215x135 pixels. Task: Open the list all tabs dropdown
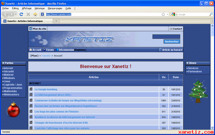(x=212, y=21)
